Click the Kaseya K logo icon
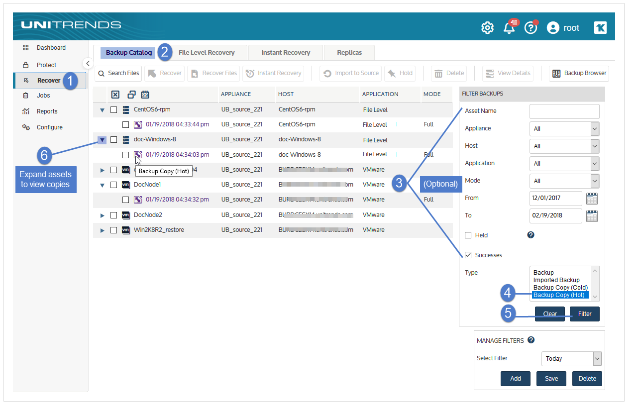638x415 pixels. [x=600, y=28]
